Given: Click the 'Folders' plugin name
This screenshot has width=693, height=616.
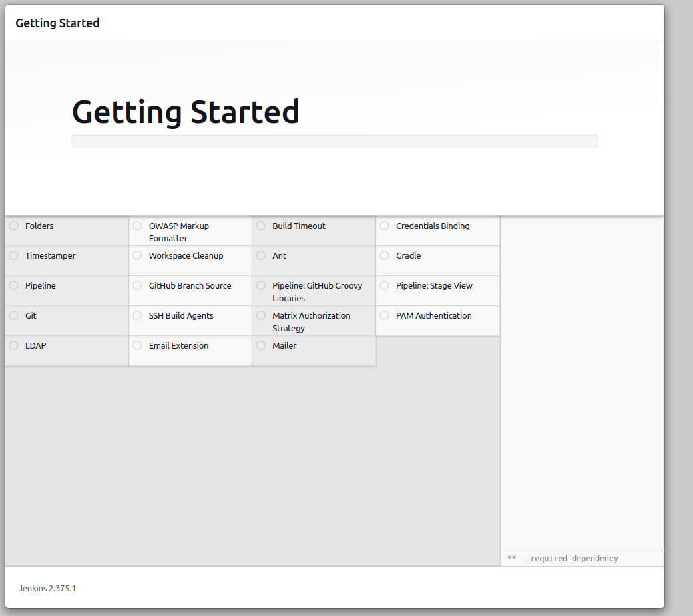Looking at the screenshot, I should [x=39, y=226].
